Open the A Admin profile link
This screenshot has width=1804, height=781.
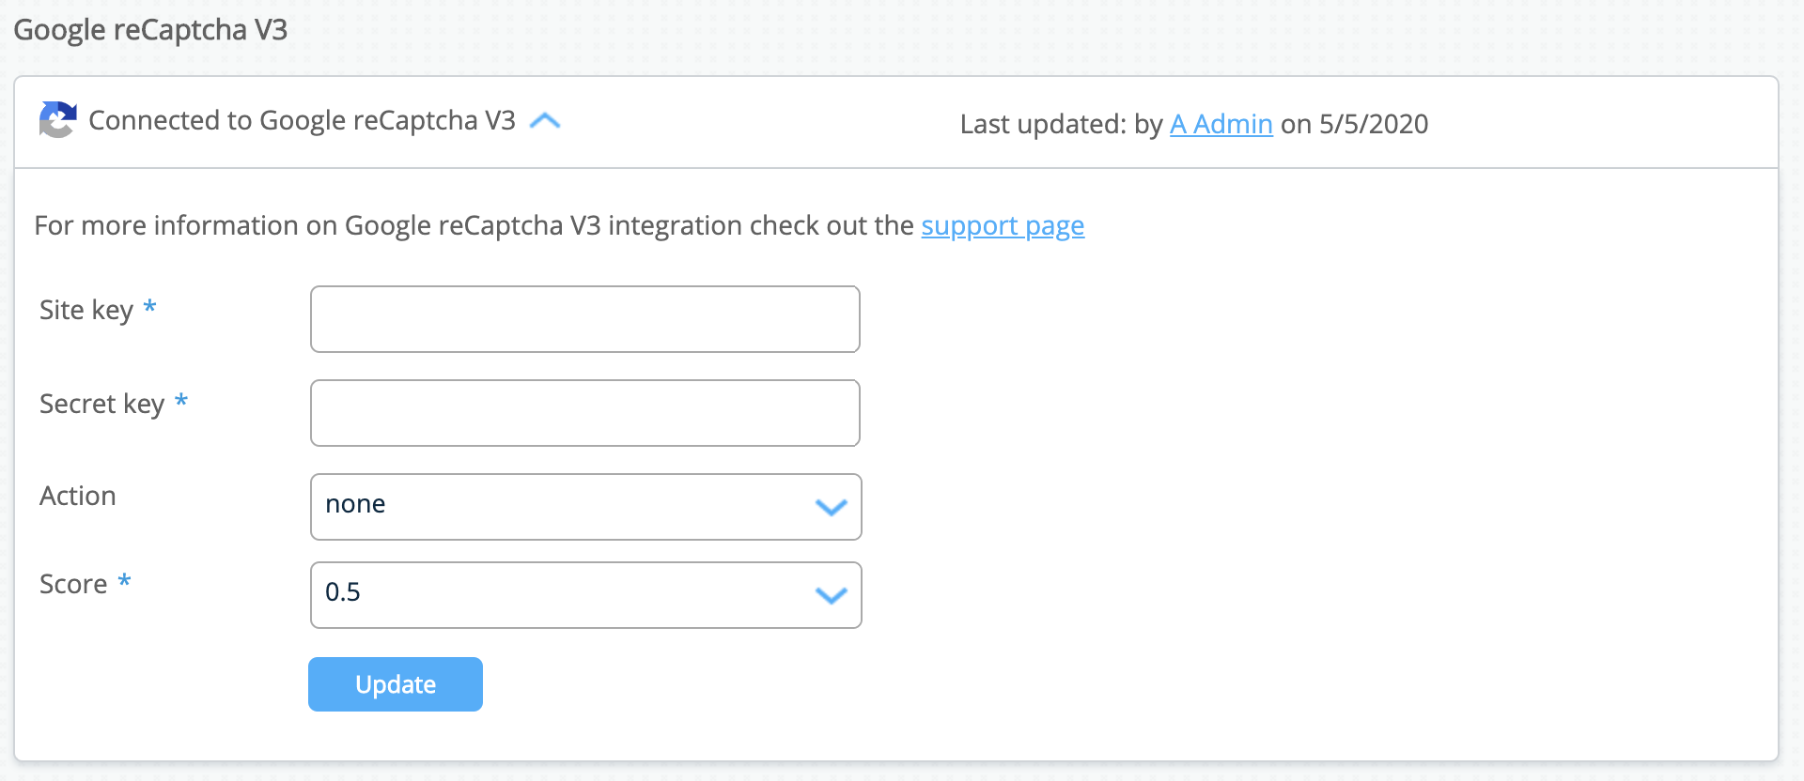(1221, 124)
